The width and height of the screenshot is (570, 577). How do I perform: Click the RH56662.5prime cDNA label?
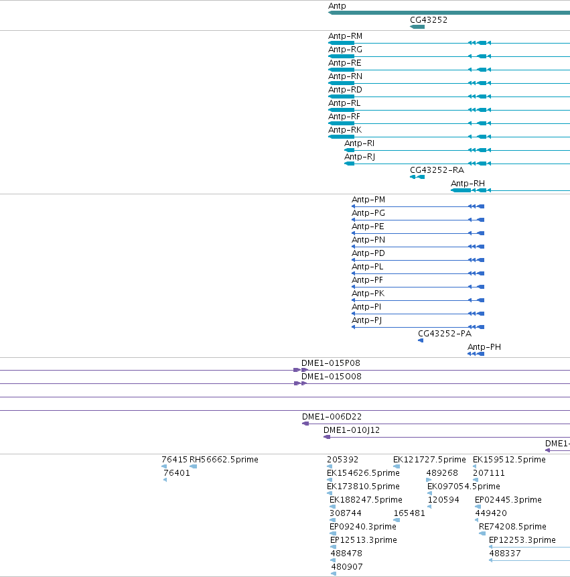coord(224,460)
